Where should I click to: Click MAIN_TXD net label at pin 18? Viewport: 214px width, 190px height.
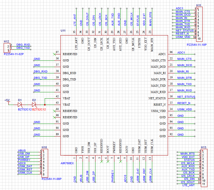[184, 84]
